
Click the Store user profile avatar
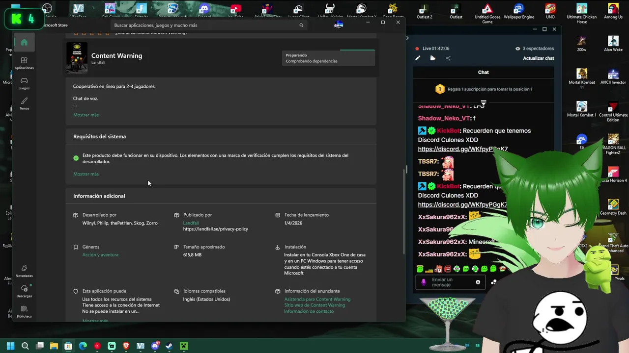(339, 25)
